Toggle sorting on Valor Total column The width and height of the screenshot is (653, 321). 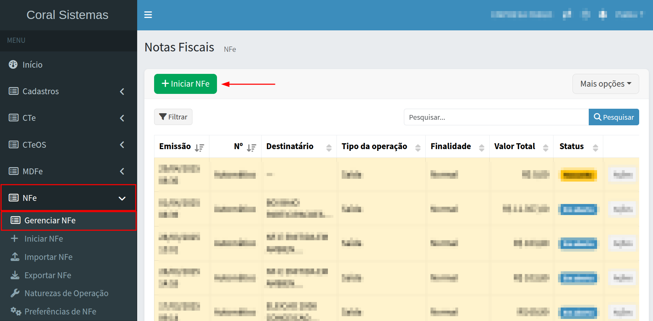pos(546,148)
